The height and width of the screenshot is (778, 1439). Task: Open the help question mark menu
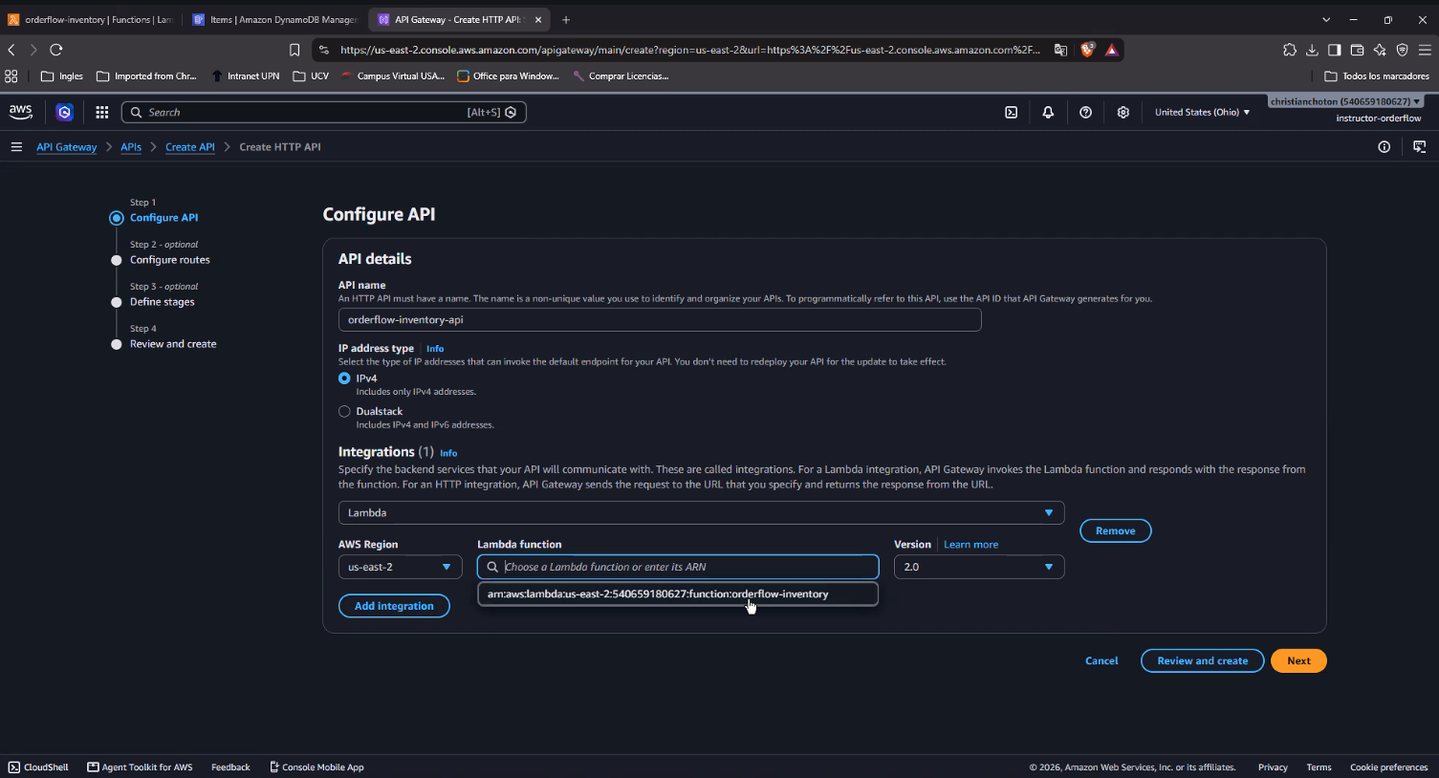pyautogui.click(x=1085, y=112)
